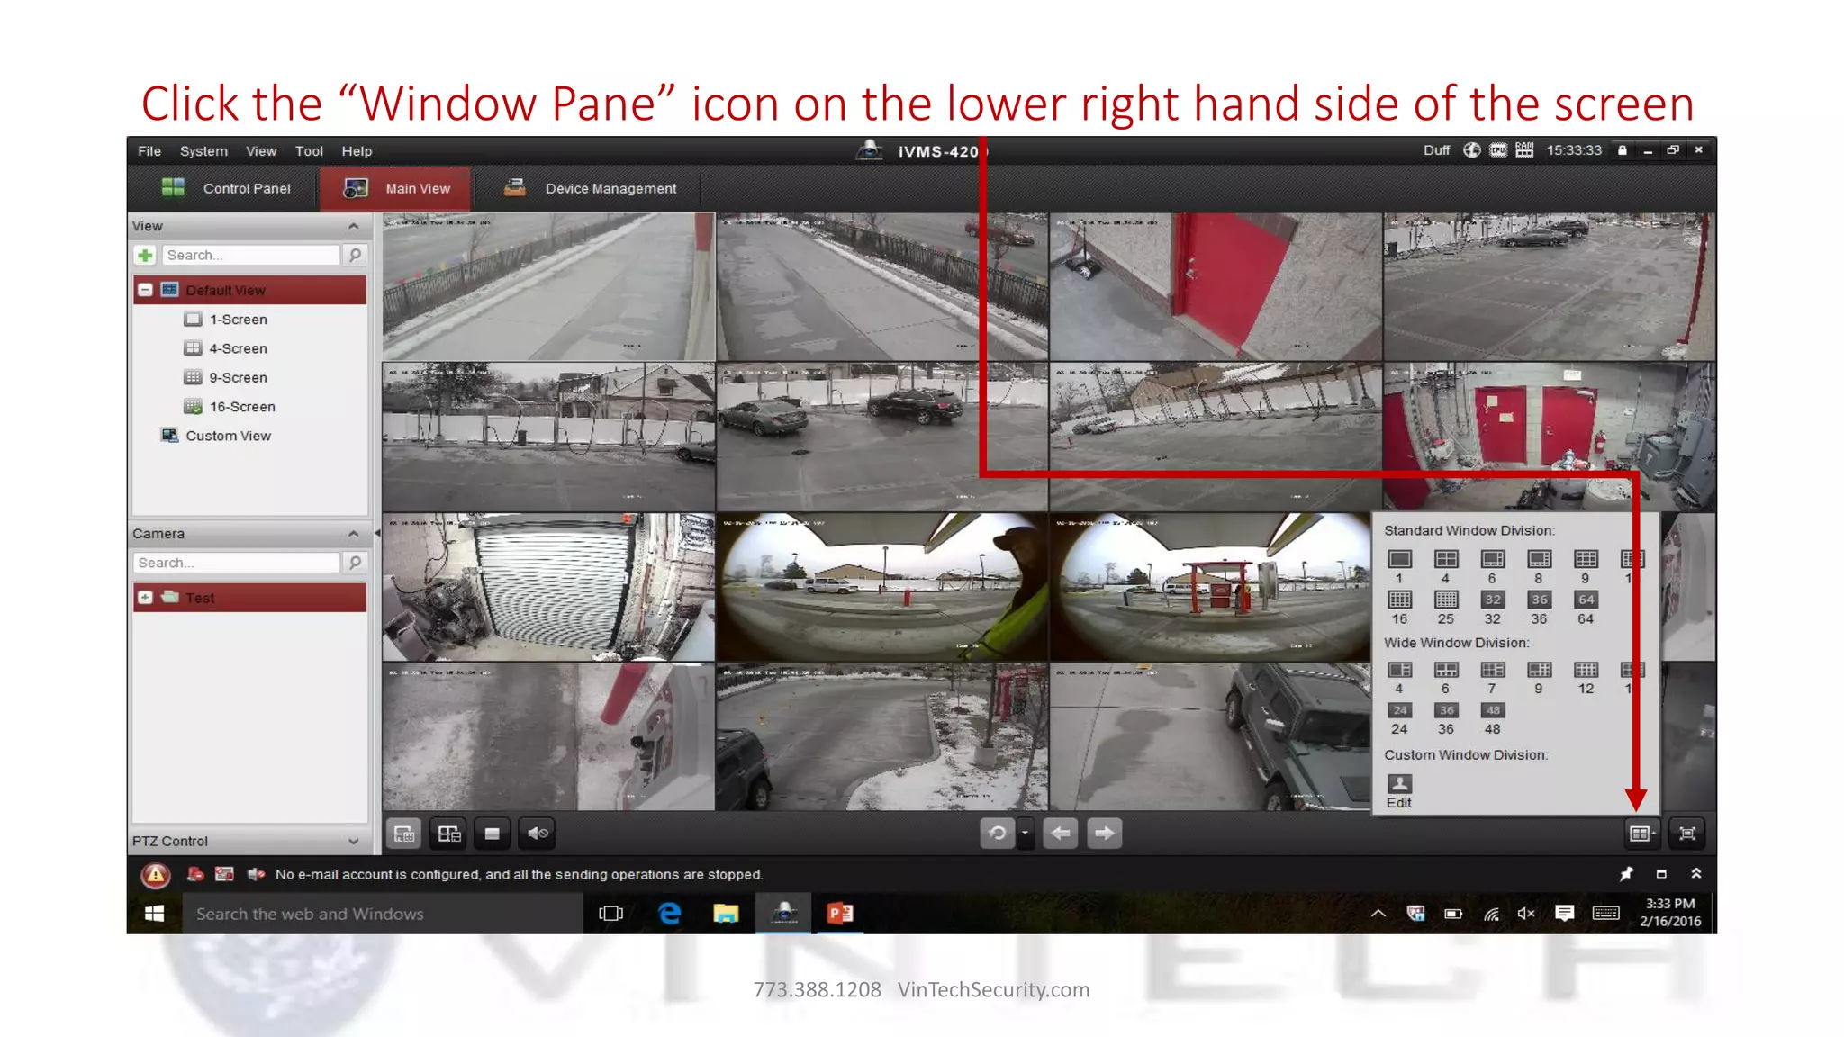This screenshot has width=1844, height=1037.
Task: Open the Help menu
Action: [357, 151]
